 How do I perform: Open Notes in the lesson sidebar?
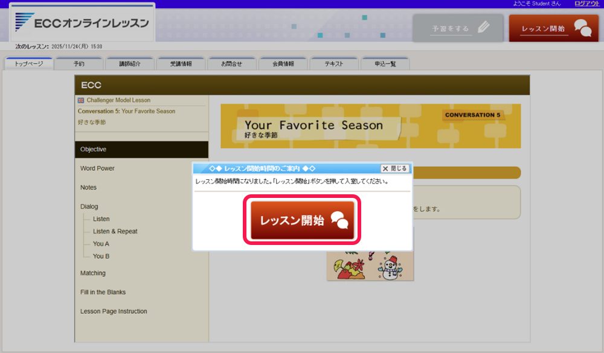click(88, 188)
